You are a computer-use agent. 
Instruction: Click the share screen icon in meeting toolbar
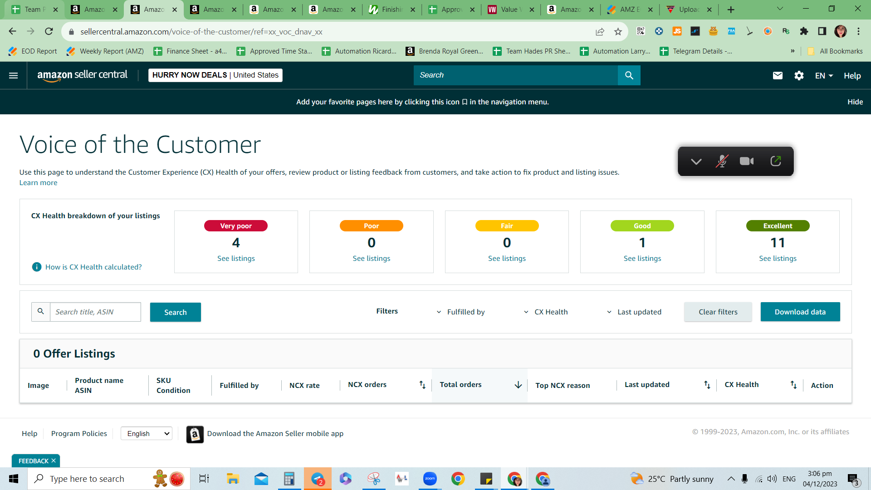[x=776, y=161]
